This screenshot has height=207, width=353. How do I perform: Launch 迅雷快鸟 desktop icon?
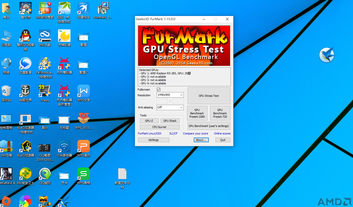point(83,9)
